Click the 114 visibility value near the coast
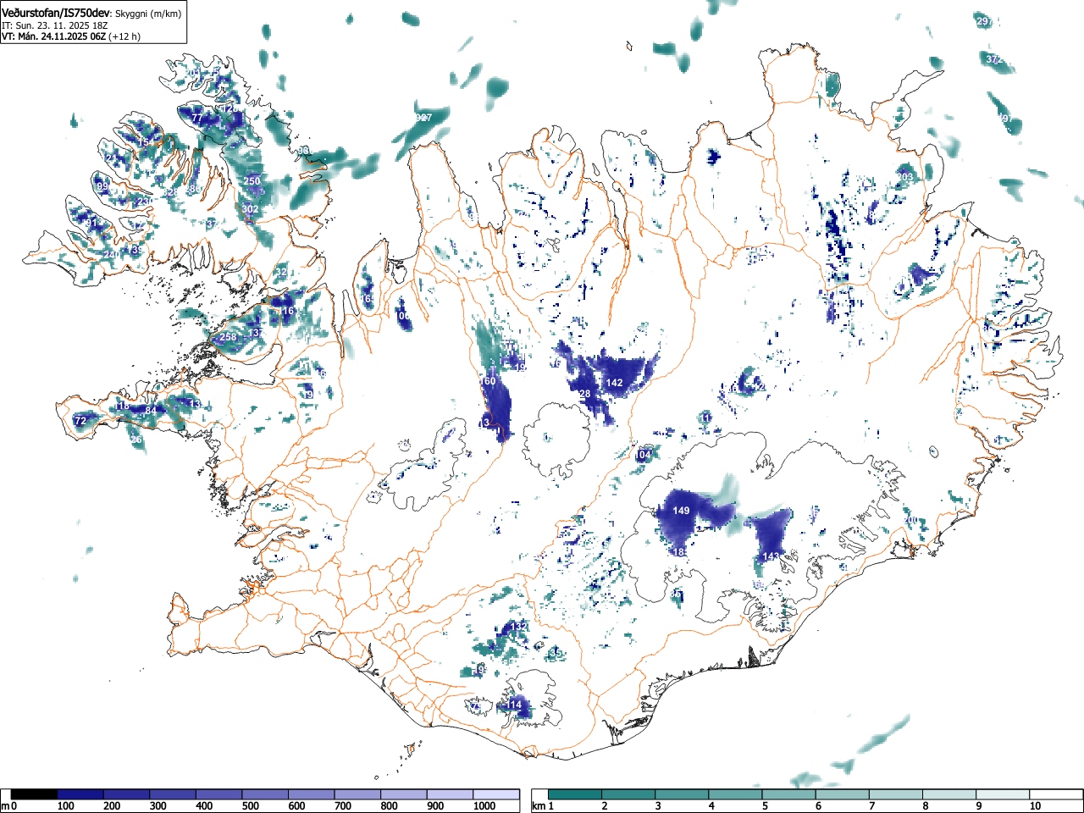Screen dimensions: 1084x813 [513, 705]
